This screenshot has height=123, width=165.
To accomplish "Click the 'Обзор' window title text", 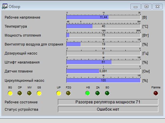I will point(15,7).
